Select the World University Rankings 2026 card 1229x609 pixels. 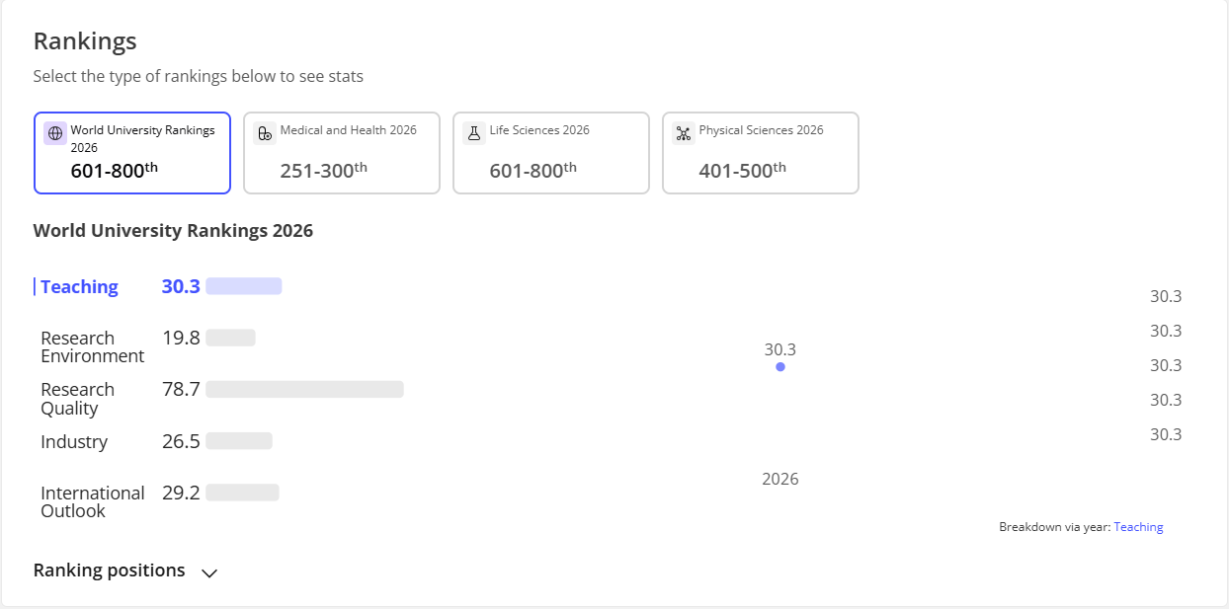click(132, 153)
